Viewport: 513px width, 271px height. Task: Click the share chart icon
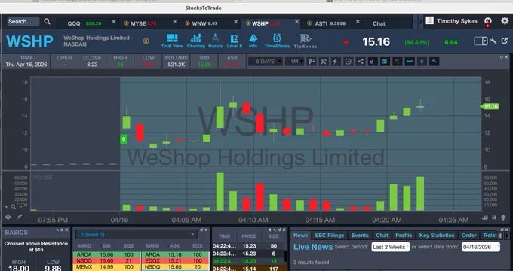tap(360, 62)
